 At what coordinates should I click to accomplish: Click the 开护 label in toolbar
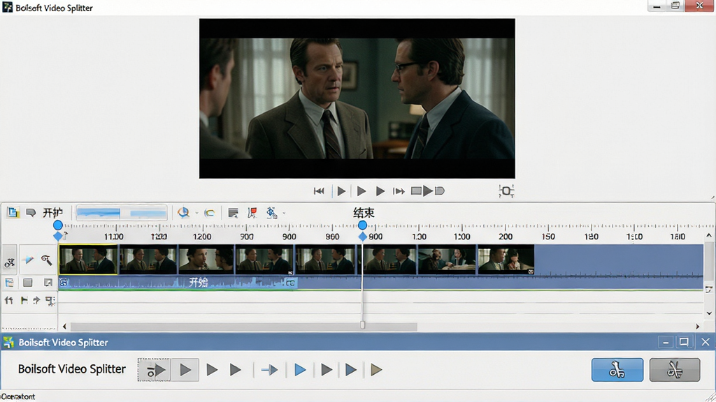tap(52, 213)
